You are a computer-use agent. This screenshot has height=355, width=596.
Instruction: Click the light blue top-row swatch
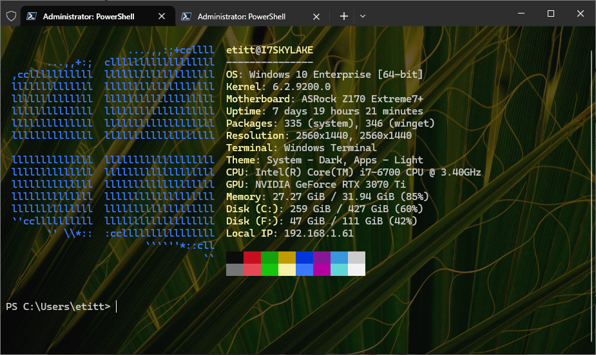340,257
